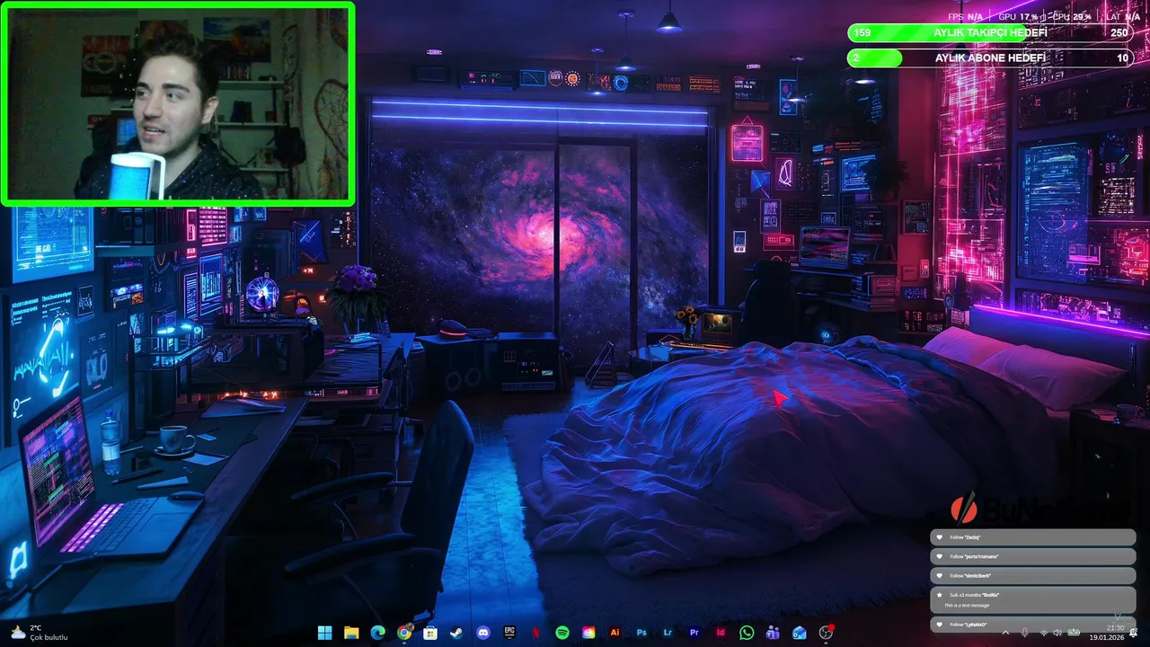This screenshot has height=647, width=1150.
Task: Click the date 19.01.2026 in the taskbar
Action: [1107, 637]
